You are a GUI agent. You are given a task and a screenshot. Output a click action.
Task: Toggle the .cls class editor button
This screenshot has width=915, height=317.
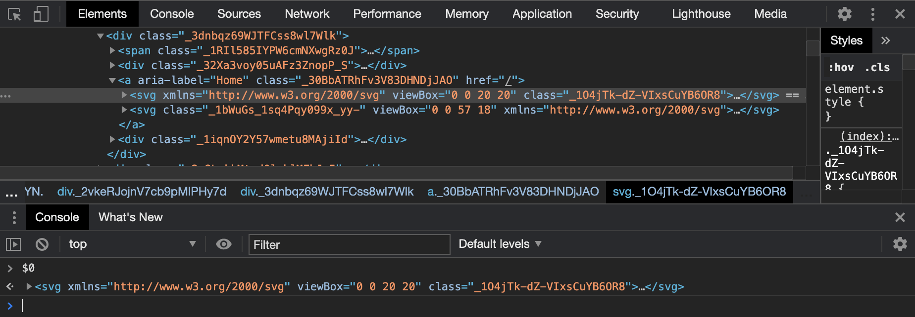coord(877,68)
